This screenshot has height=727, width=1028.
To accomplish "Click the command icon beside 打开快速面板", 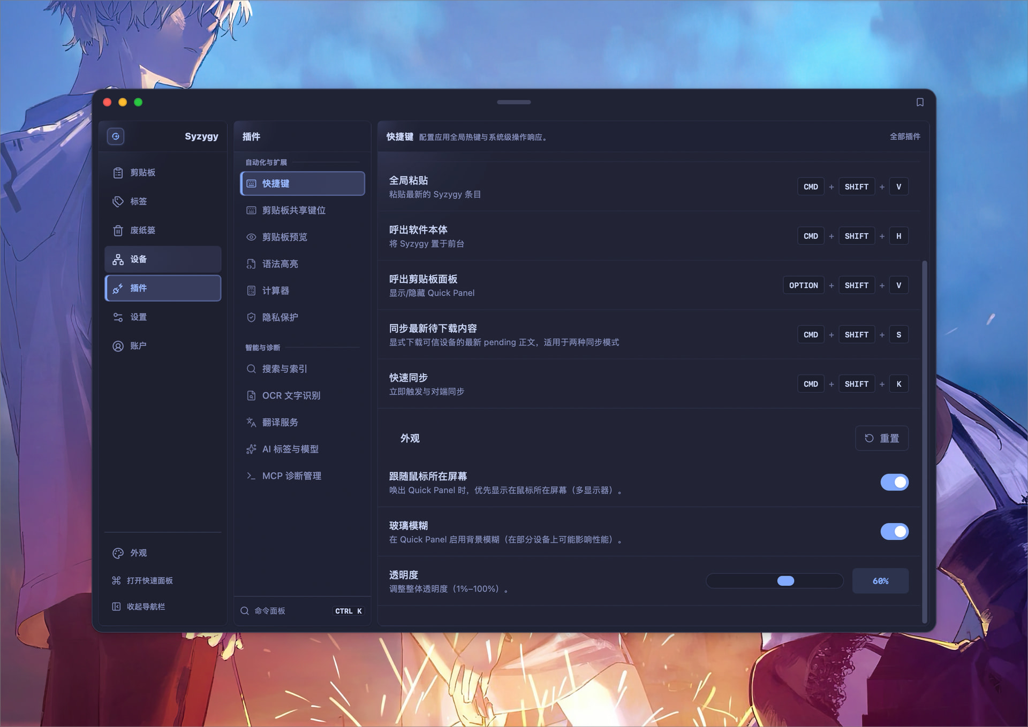I will coord(116,580).
